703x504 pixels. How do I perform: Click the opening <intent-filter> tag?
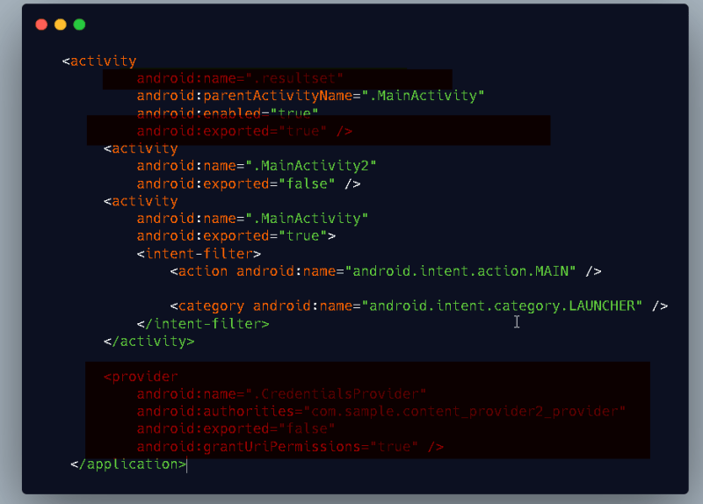click(x=199, y=254)
